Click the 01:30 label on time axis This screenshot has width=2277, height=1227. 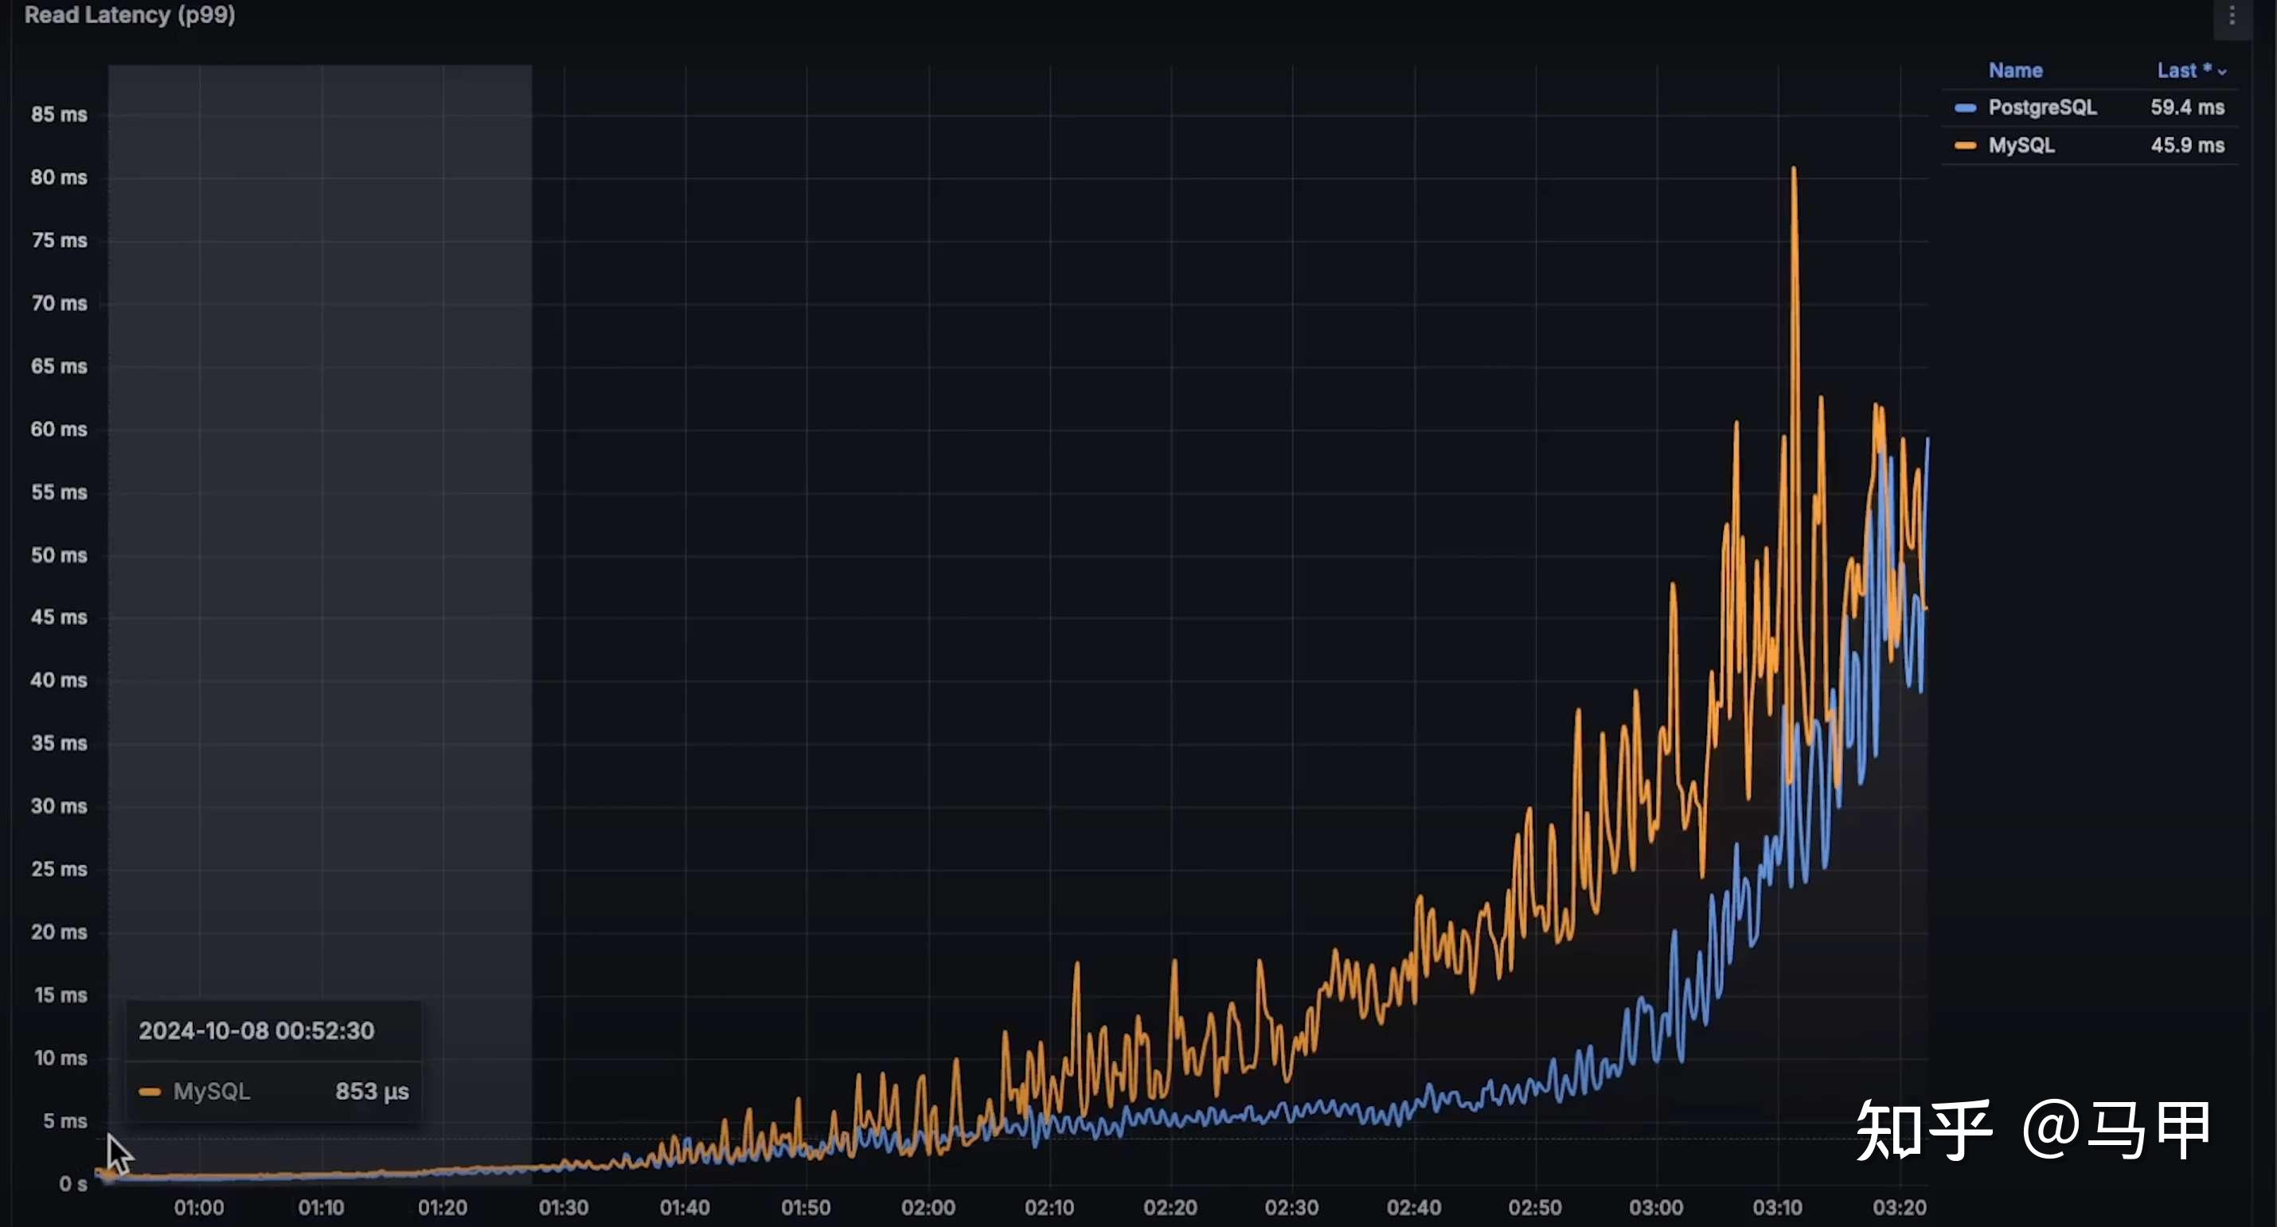click(x=564, y=1206)
